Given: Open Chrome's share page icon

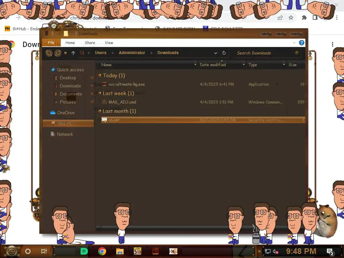Looking at the screenshot, I should coord(280,18).
